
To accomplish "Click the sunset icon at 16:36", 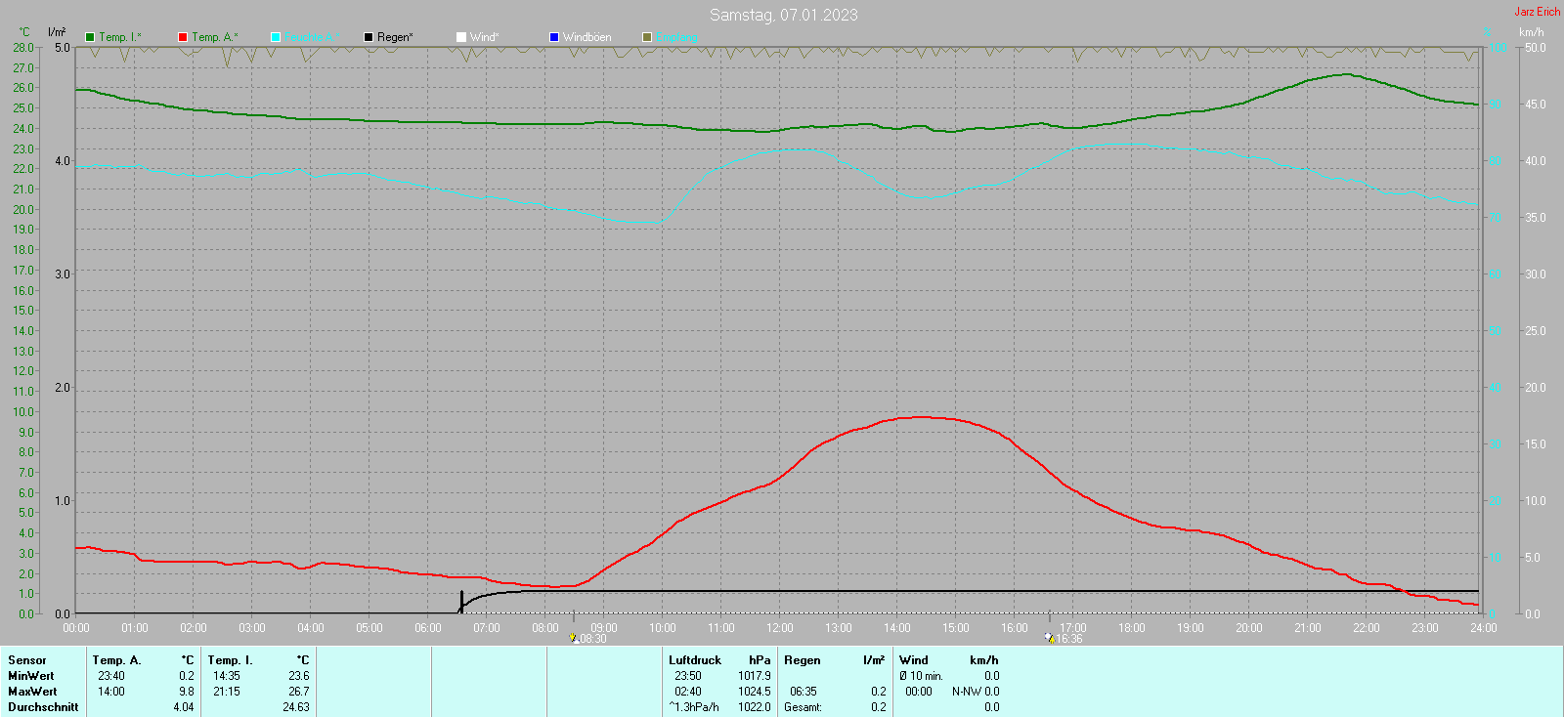I will coord(1049,638).
